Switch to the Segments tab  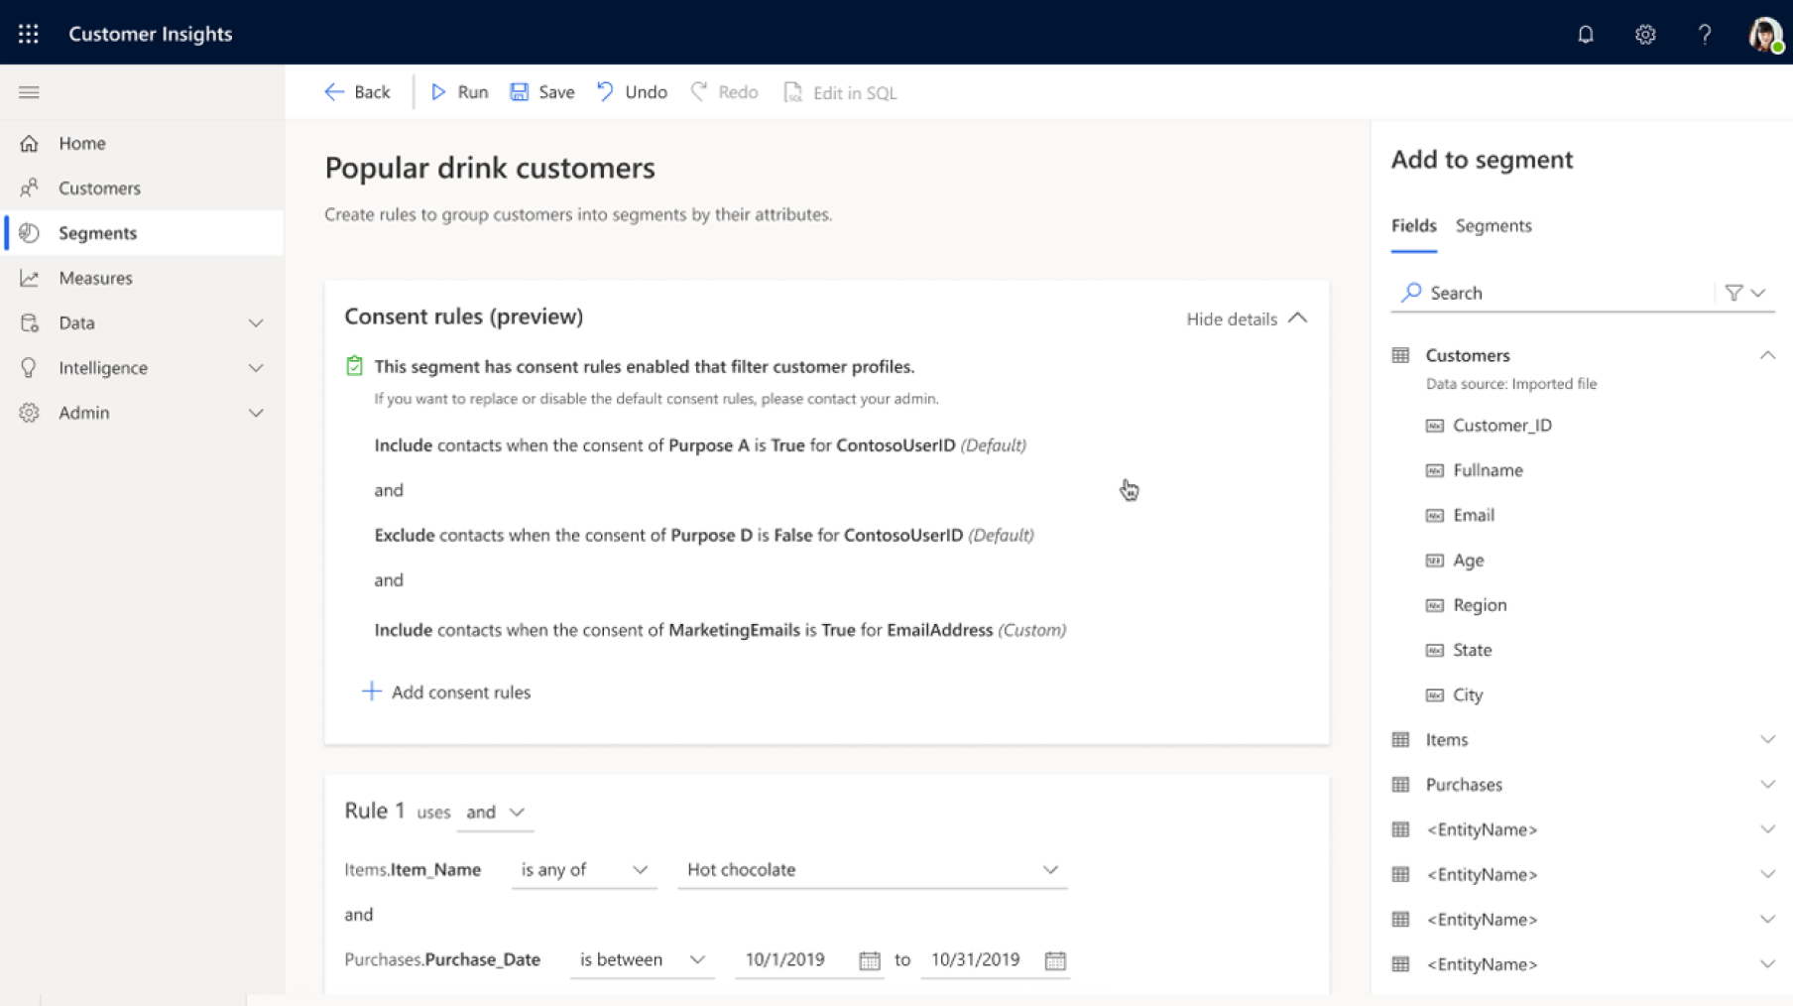1494,225
